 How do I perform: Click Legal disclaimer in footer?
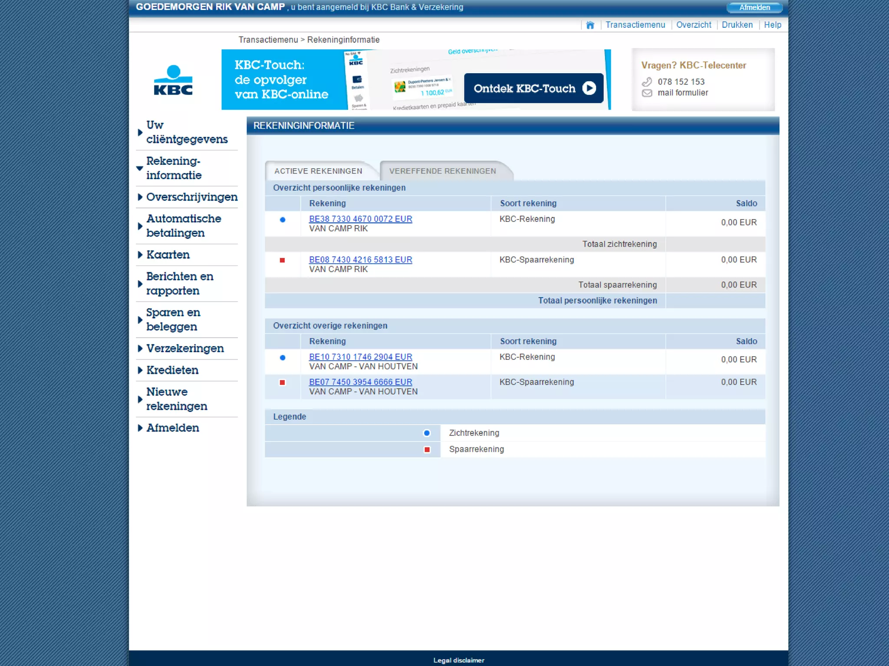[x=459, y=660]
